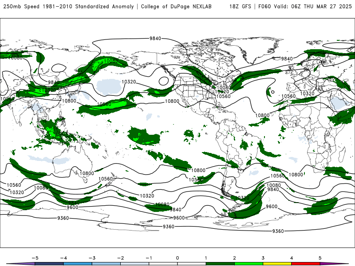Click the colorbar tick label 0
Screen dimensions: 355x266
click(x=177, y=258)
